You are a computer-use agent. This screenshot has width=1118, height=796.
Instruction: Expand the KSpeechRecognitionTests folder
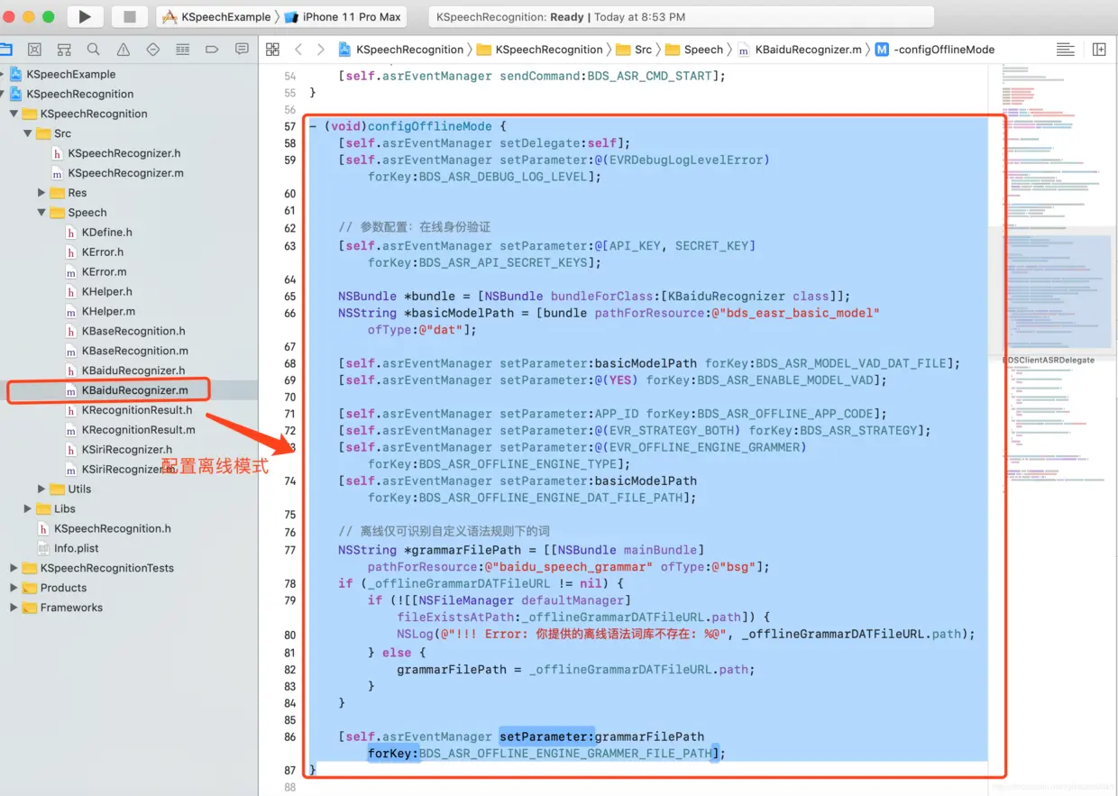pyautogui.click(x=14, y=568)
